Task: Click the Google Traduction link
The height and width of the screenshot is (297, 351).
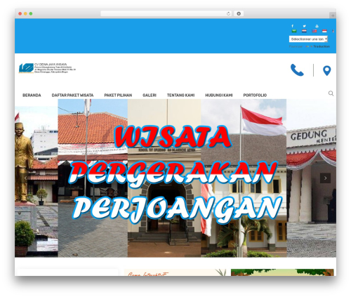Action: coord(317,46)
